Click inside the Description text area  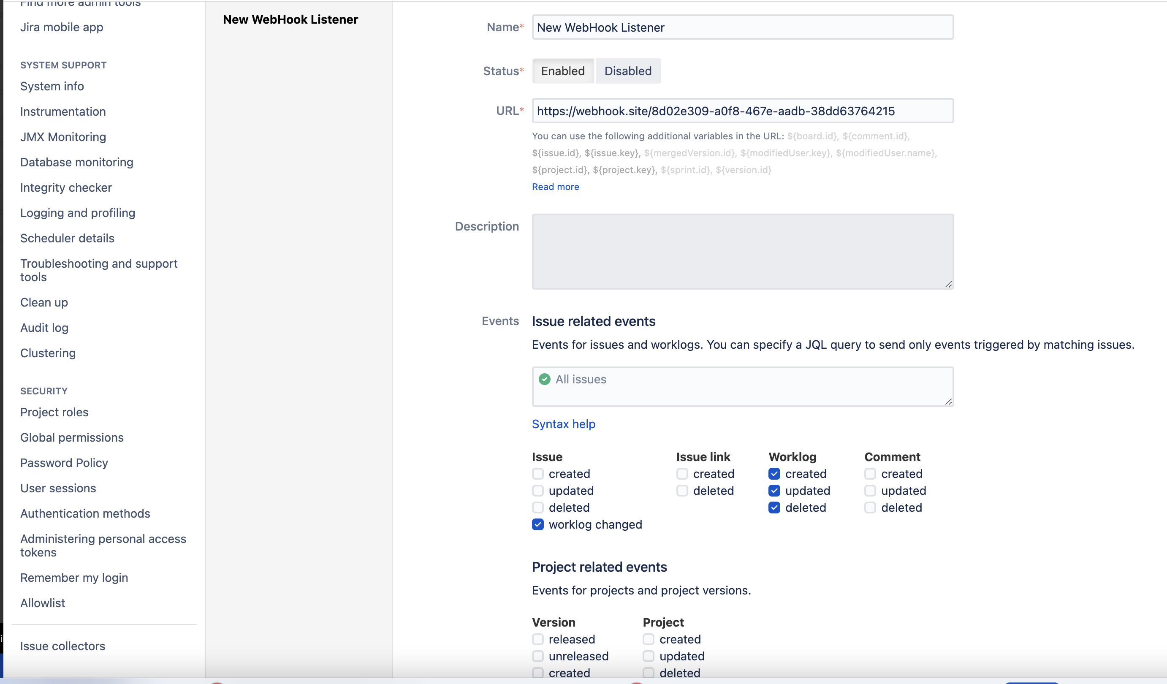[x=742, y=252]
